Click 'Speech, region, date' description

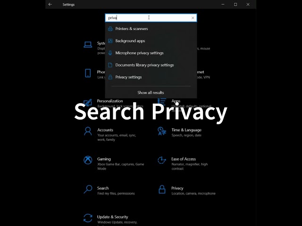tap(186, 135)
